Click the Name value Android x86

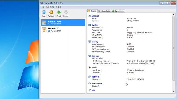pyautogui.click(x=132, y=18)
